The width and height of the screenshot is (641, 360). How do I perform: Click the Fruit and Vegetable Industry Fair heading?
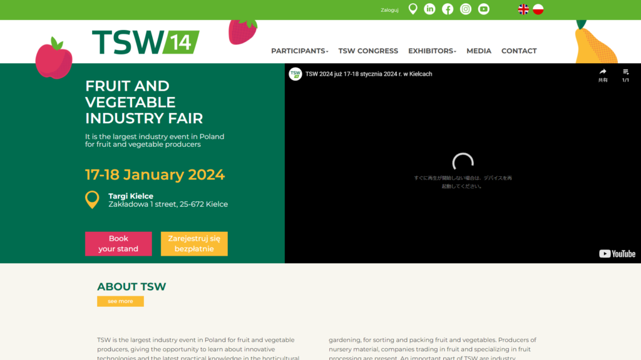click(x=144, y=102)
